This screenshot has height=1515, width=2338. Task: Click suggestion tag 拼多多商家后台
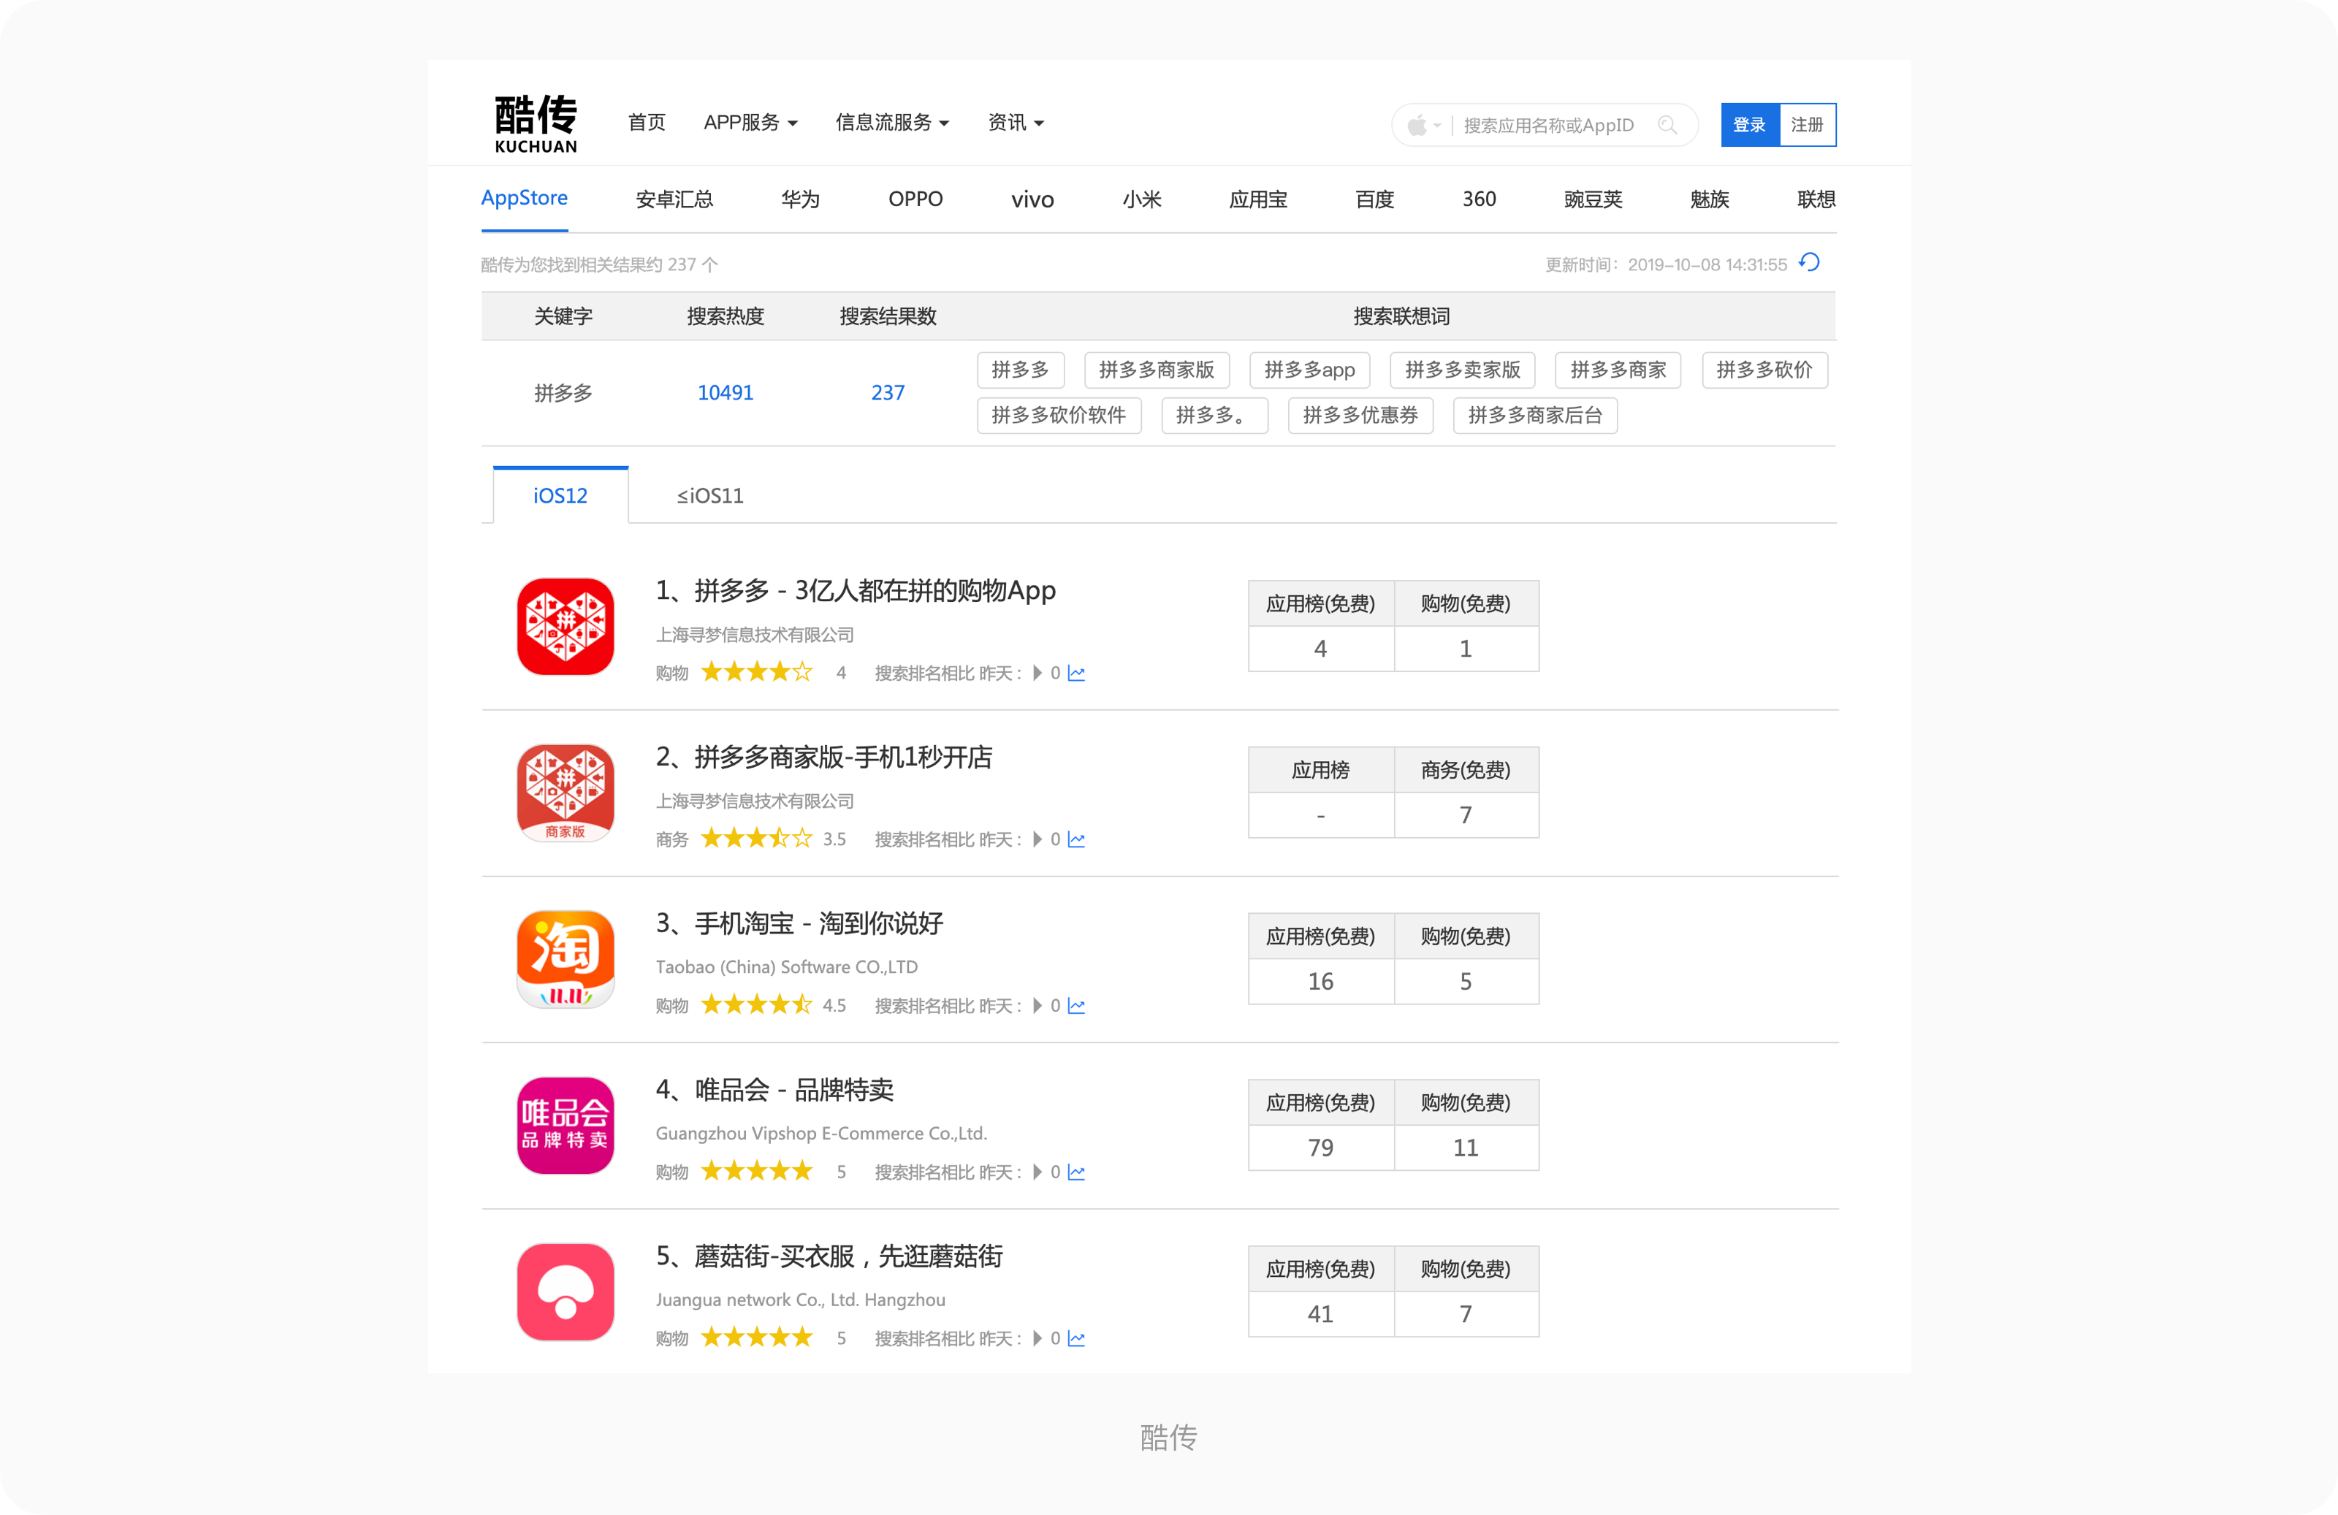point(1536,416)
